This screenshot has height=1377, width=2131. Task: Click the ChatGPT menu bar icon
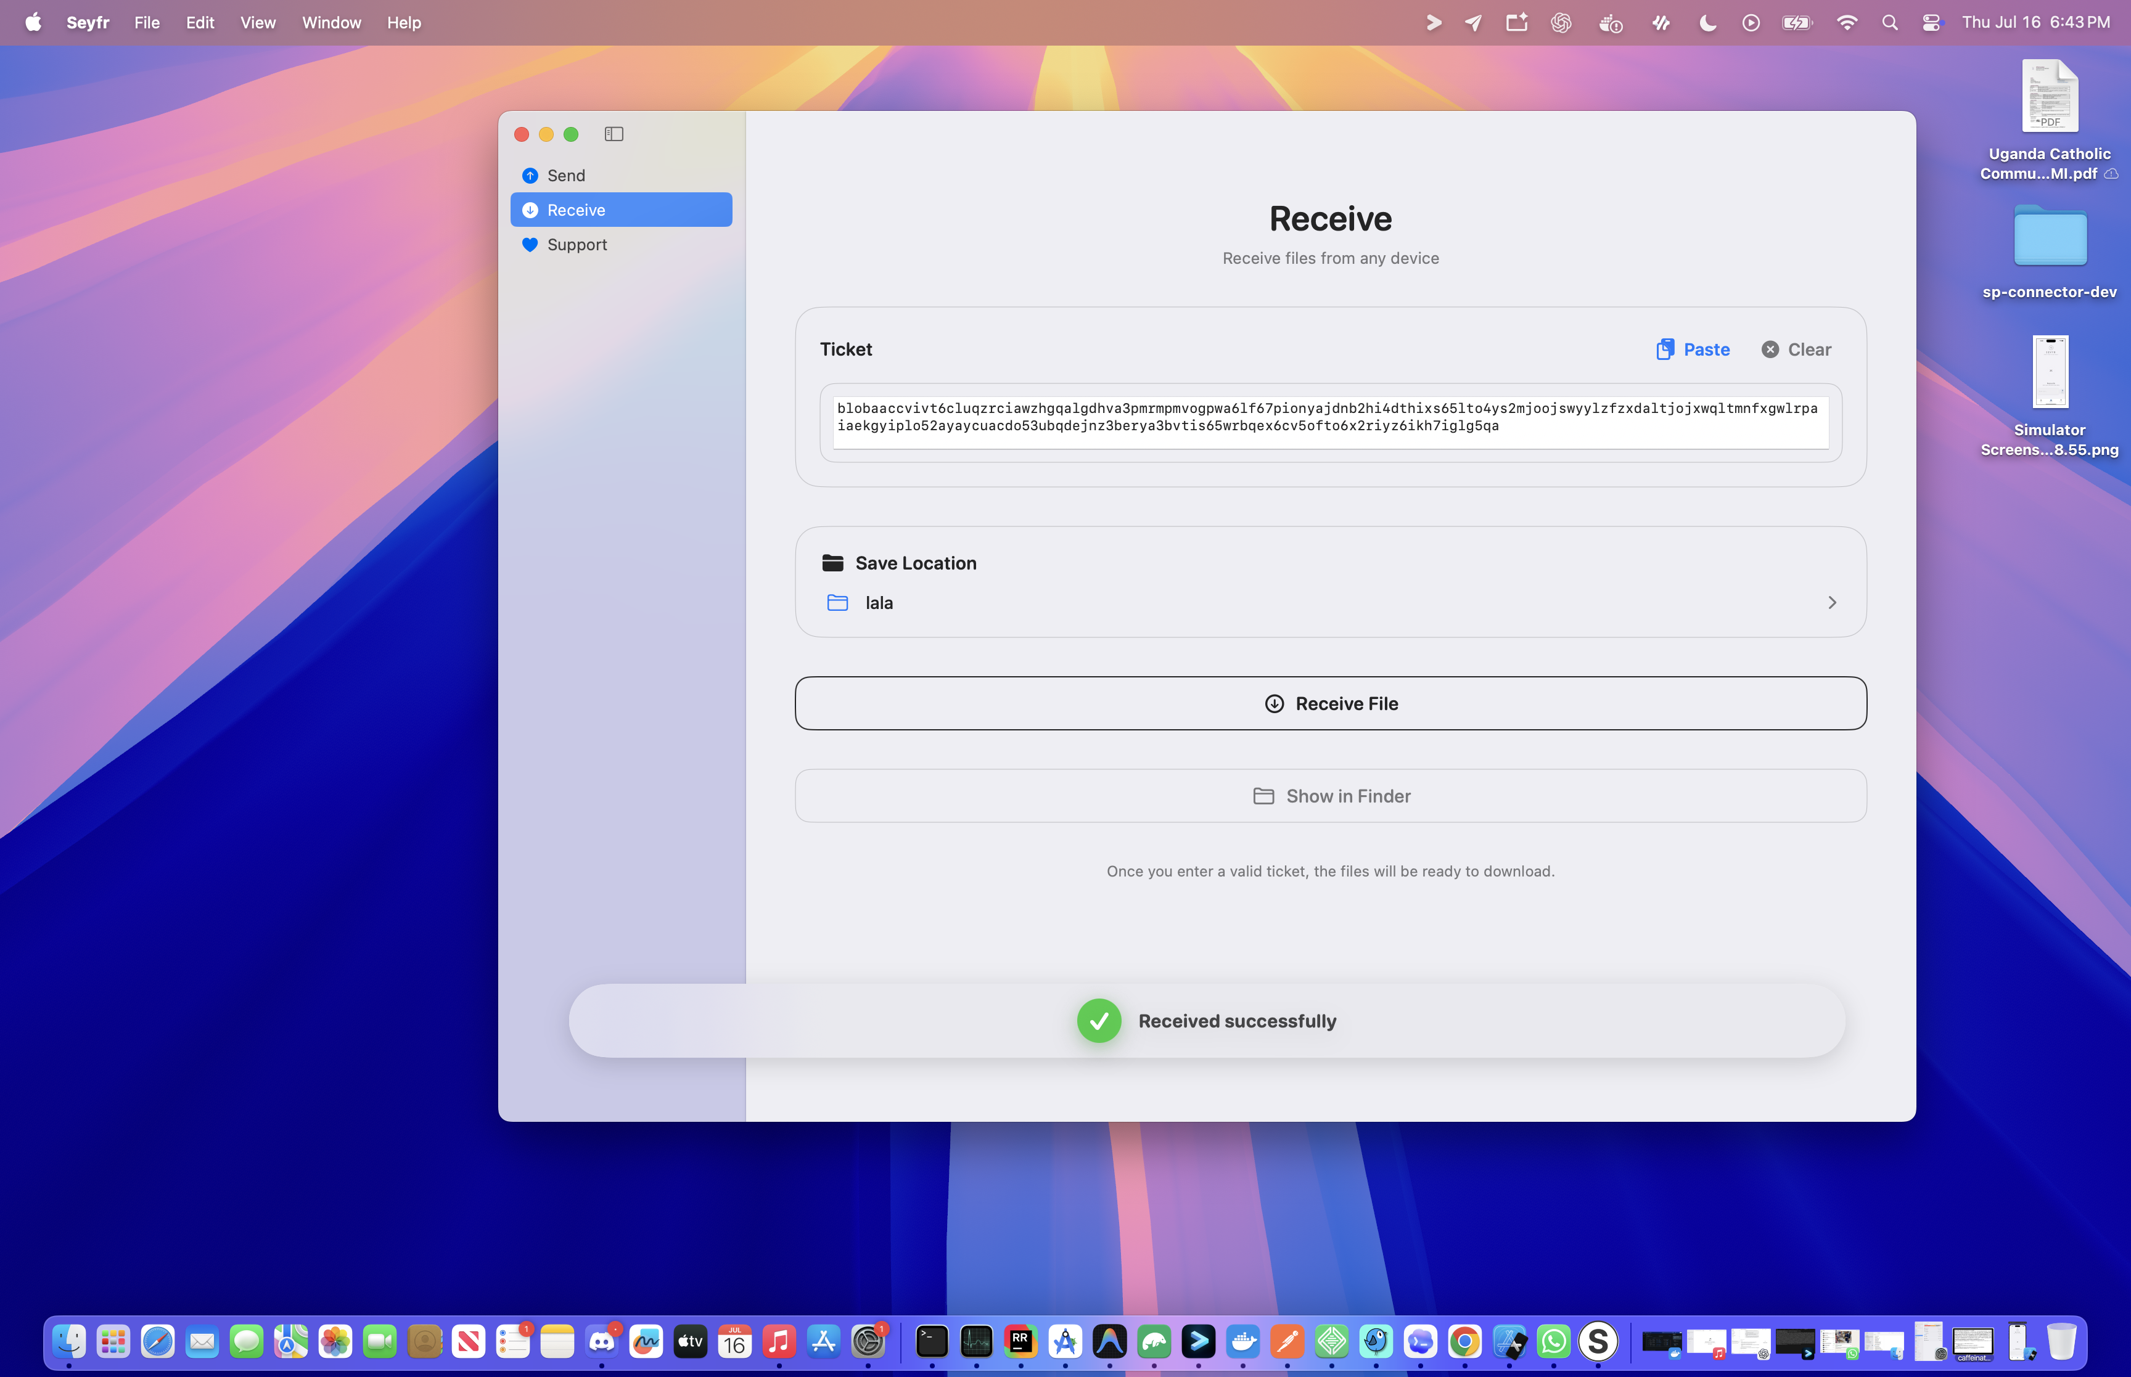point(1561,23)
